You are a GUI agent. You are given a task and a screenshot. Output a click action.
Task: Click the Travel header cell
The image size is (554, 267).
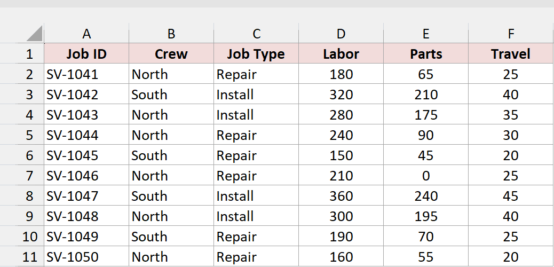[511, 54]
